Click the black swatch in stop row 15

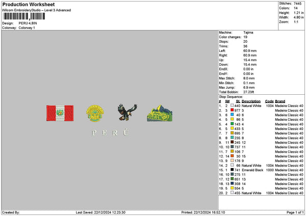click(232, 170)
